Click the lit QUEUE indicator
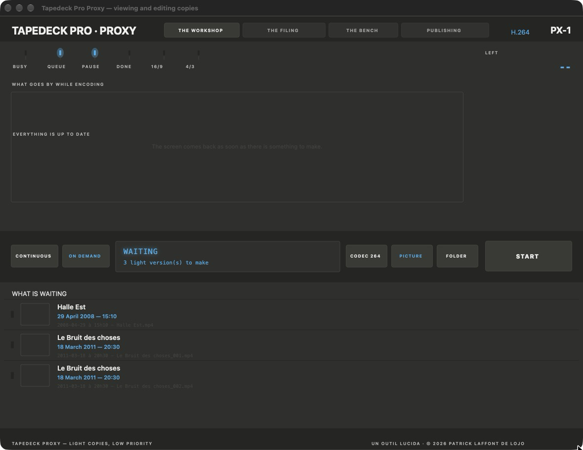Viewport: 583px width, 450px height. coord(60,53)
